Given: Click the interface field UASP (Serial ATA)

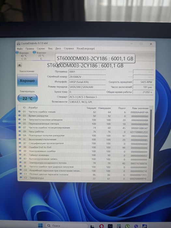Looking at the screenshot, I should tap(87, 82).
